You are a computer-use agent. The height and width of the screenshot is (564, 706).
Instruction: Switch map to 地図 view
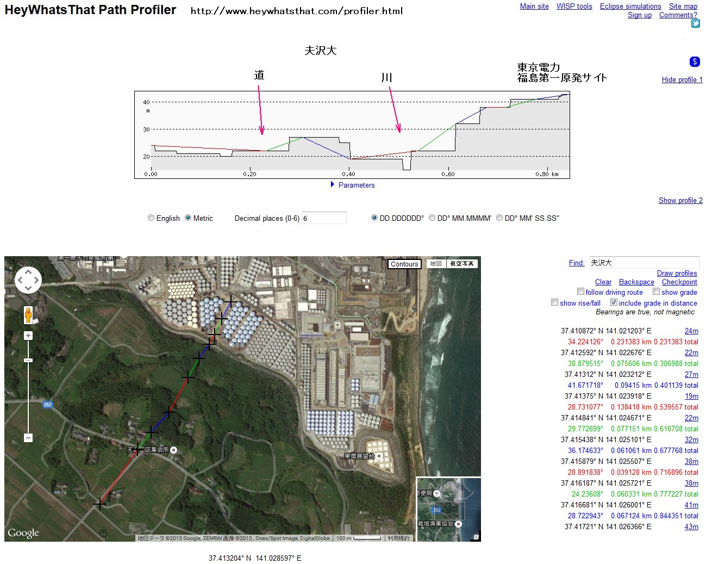(x=436, y=264)
